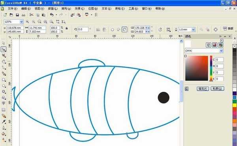Open the 排列(A) menu
Screen dimensions: 237x146
tap(66, 9)
